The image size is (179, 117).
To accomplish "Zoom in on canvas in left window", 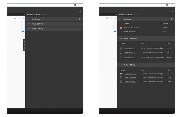I will coord(23,25).
